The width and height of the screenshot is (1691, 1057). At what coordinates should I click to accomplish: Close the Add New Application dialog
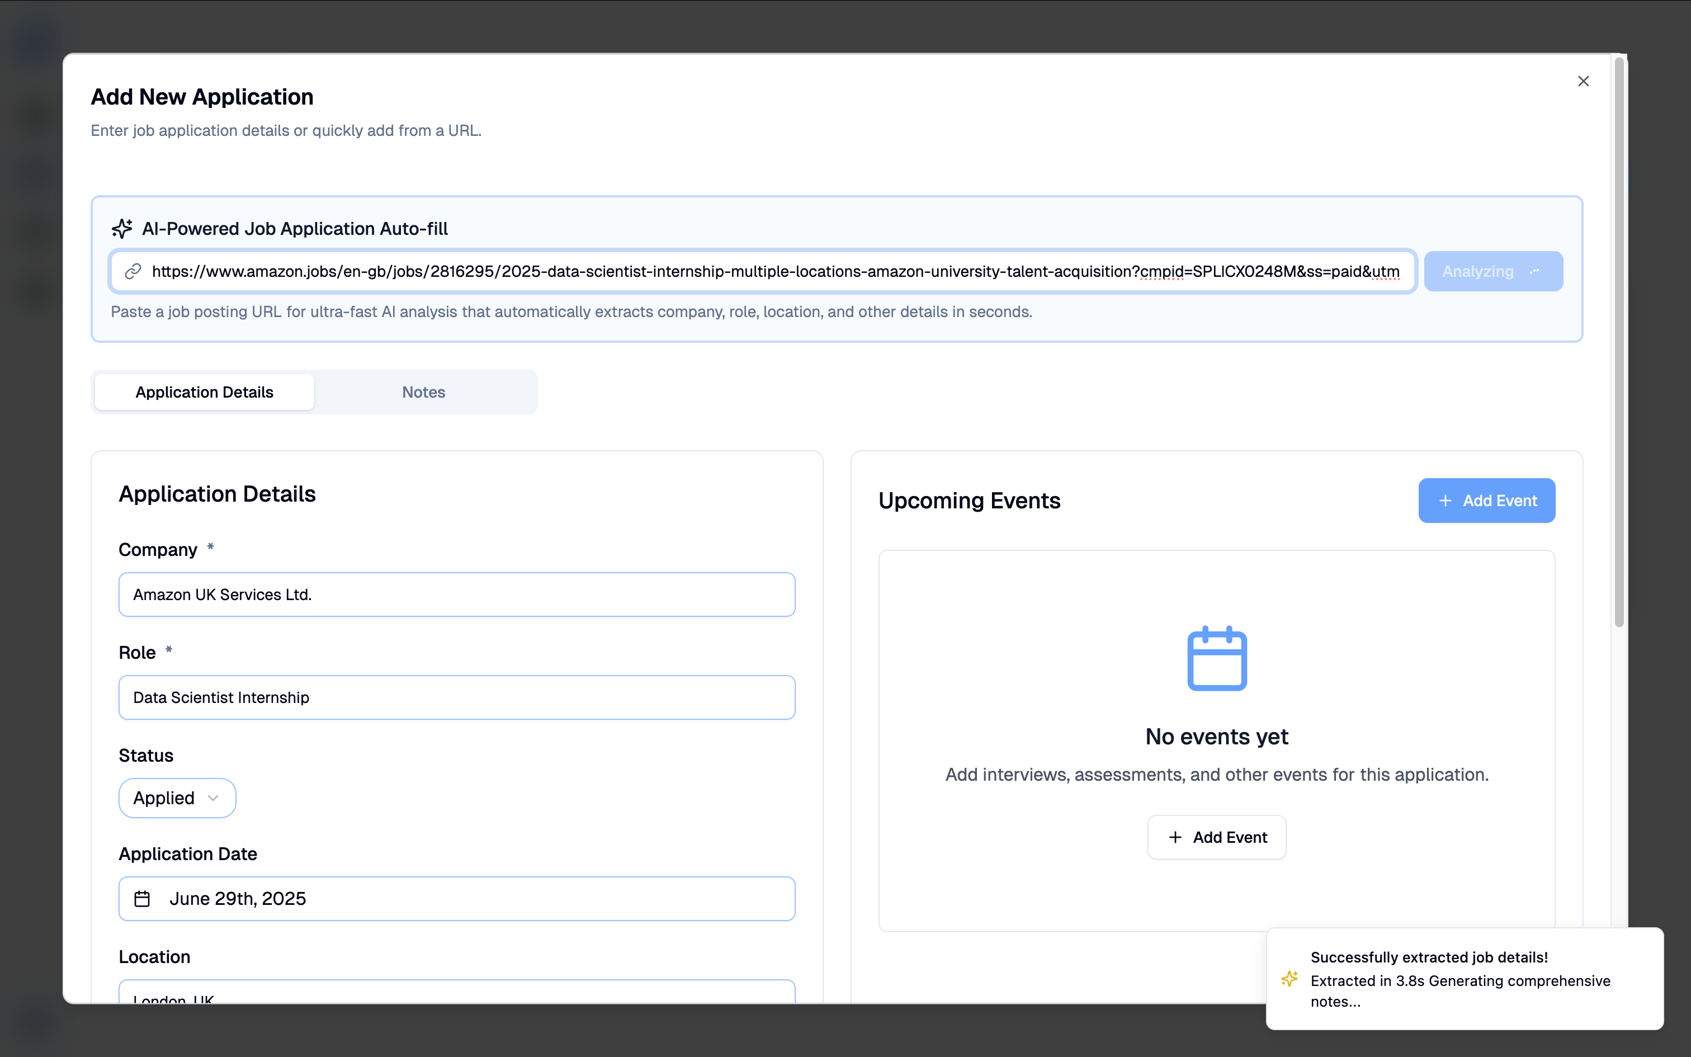(x=1583, y=81)
